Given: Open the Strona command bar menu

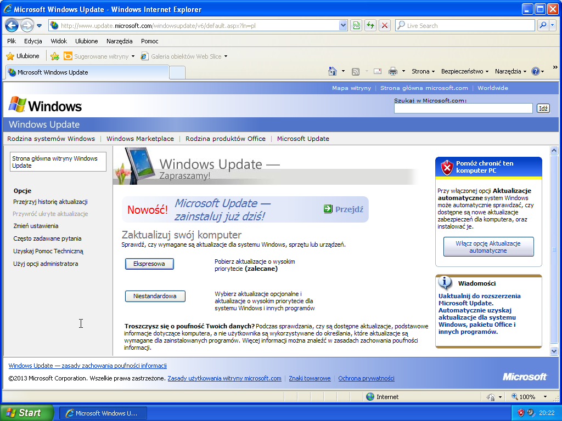Looking at the screenshot, I should click(x=423, y=71).
